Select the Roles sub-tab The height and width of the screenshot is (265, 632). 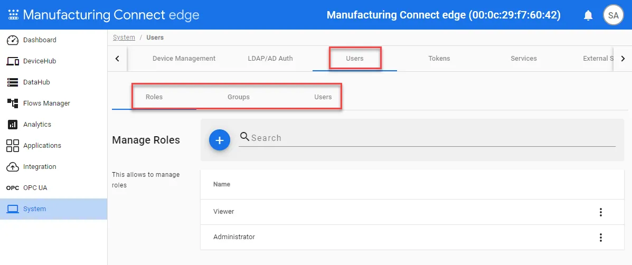[x=154, y=97]
